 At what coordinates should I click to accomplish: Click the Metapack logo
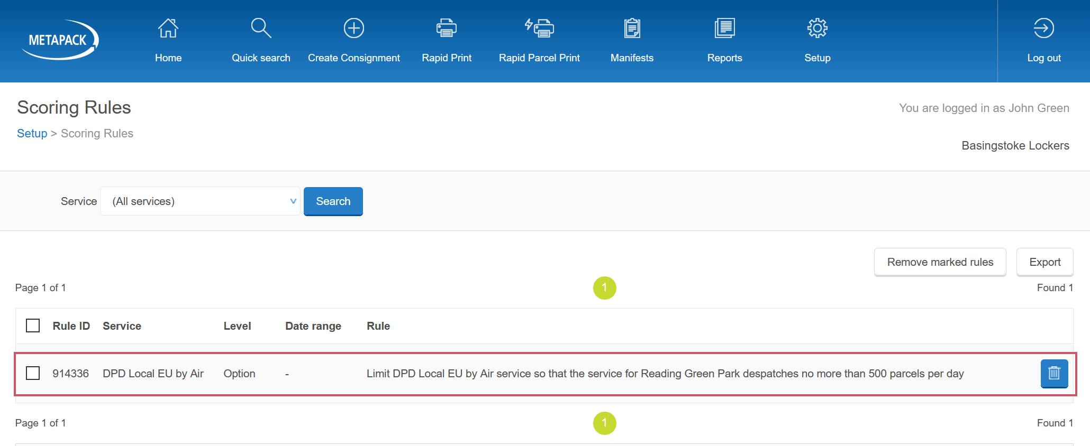pos(60,40)
